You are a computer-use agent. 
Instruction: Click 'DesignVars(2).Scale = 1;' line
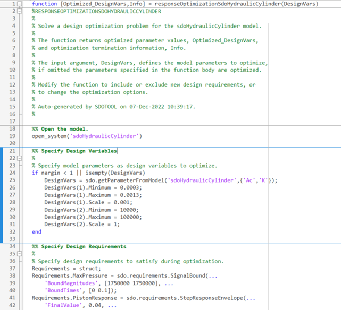(x=82, y=225)
